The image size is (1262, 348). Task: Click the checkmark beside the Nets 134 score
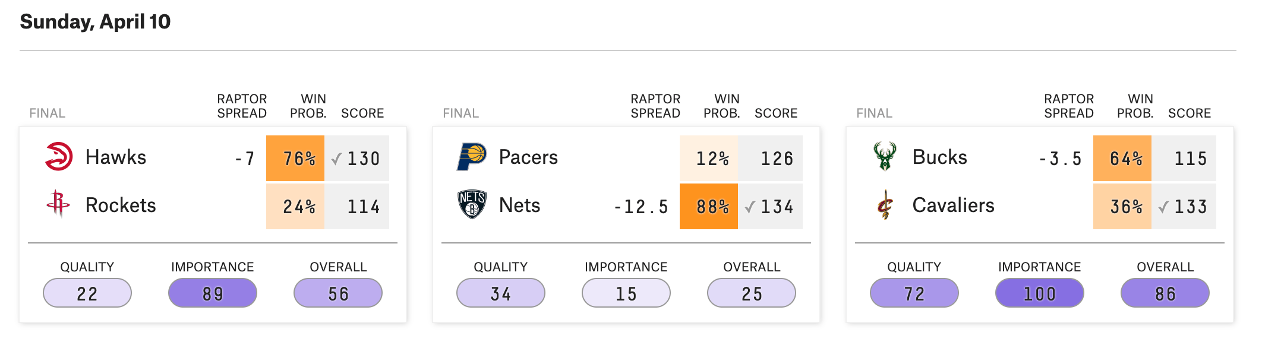(750, 206)
